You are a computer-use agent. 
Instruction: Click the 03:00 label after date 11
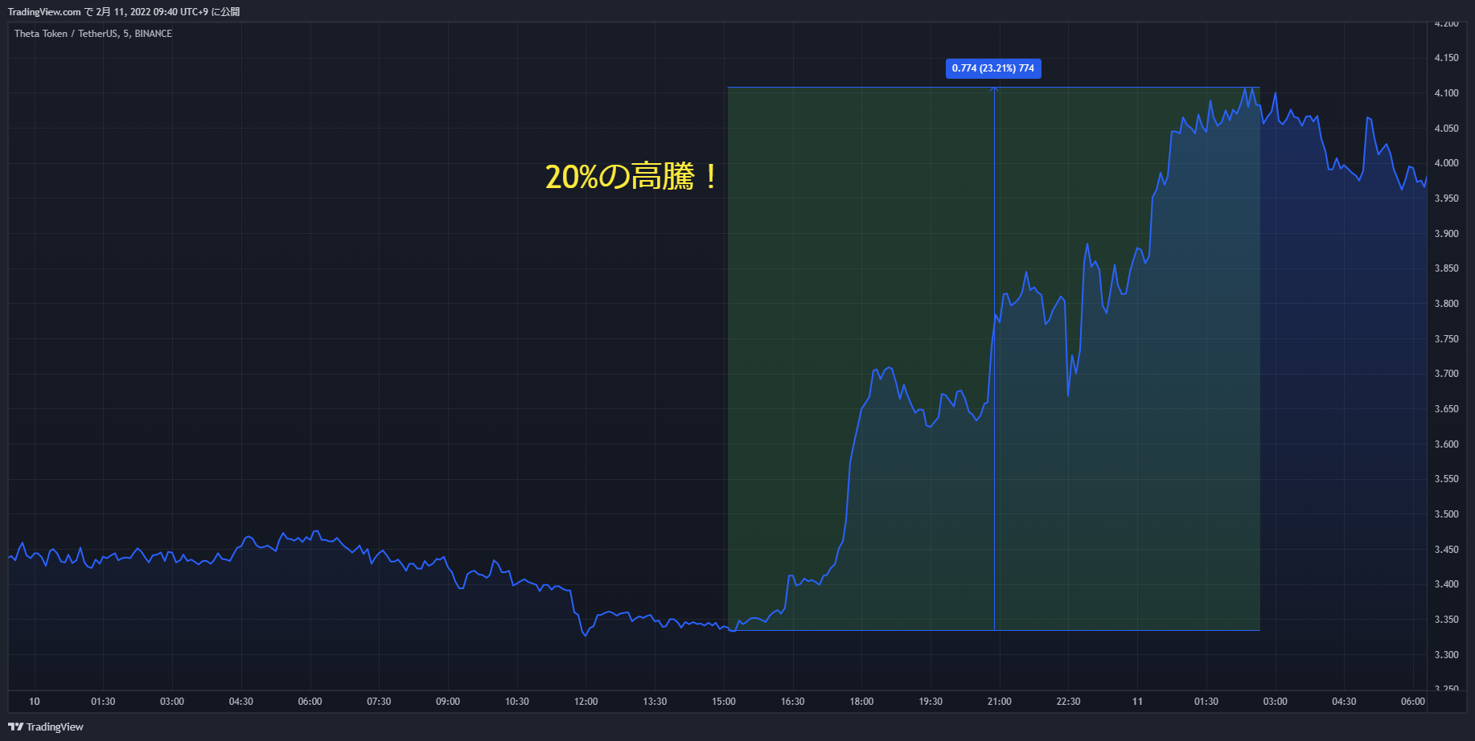(x=1276, y=702)
